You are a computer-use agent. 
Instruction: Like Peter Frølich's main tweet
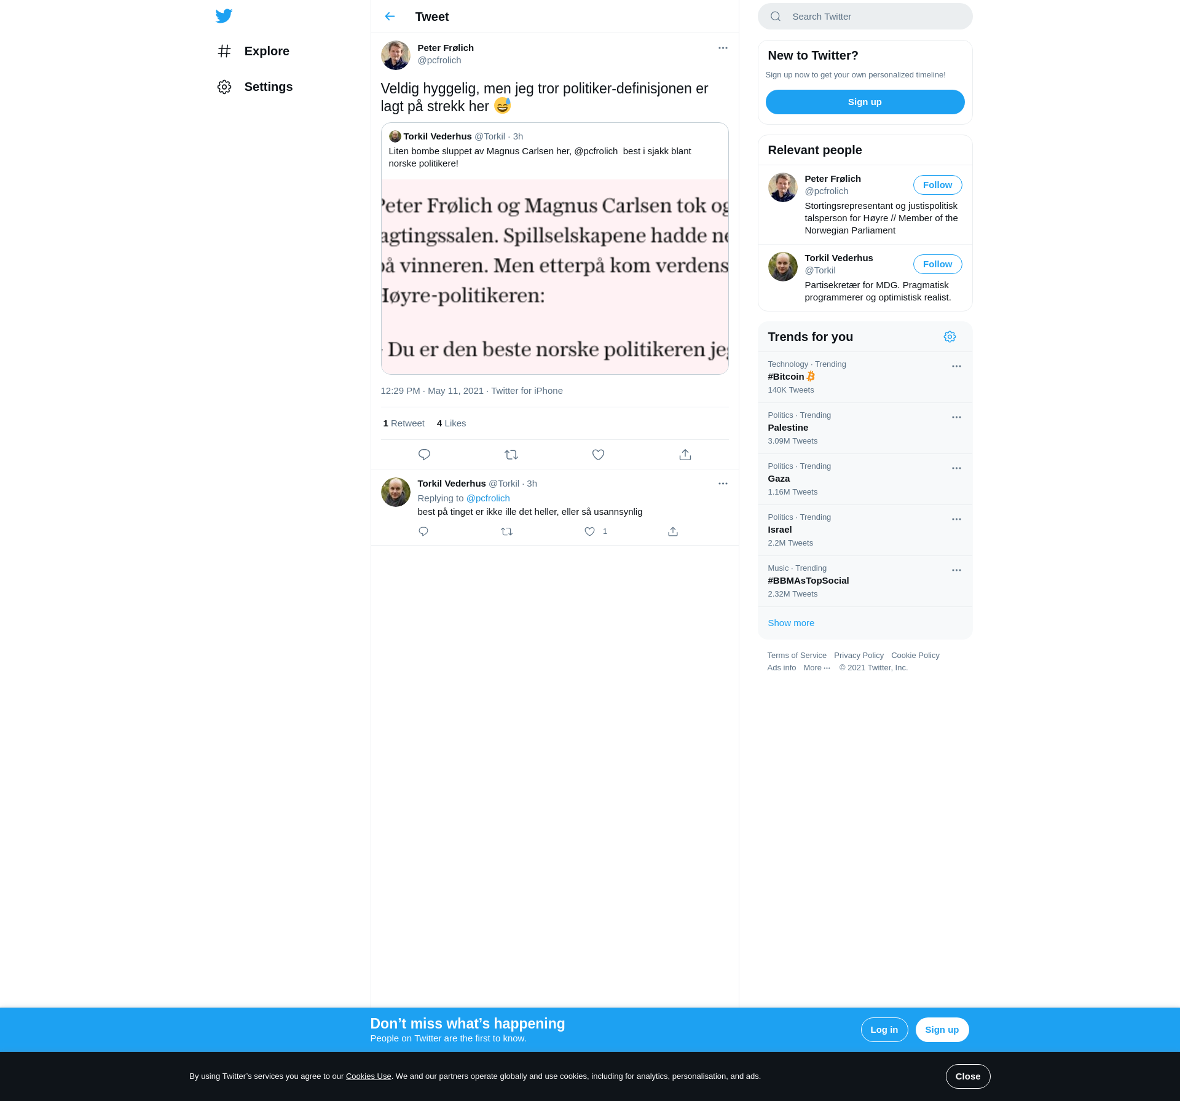[598, 455]
